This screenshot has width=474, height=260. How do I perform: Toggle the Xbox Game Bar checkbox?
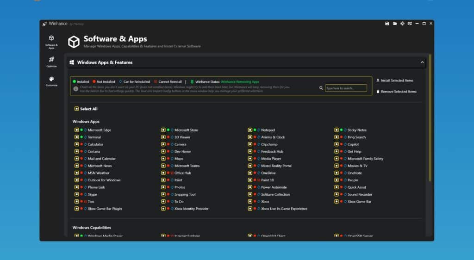tap(337, 202)
